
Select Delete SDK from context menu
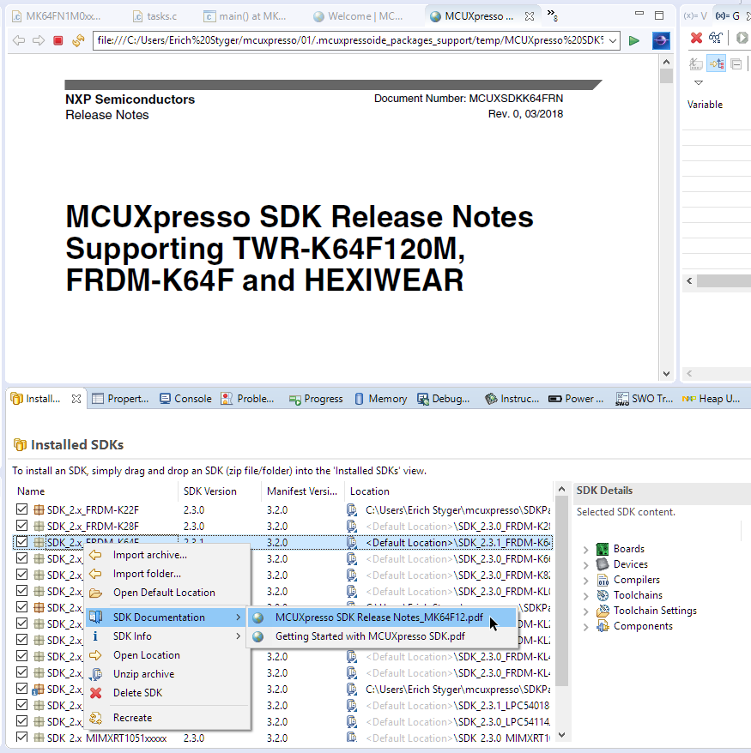(137, 693)
